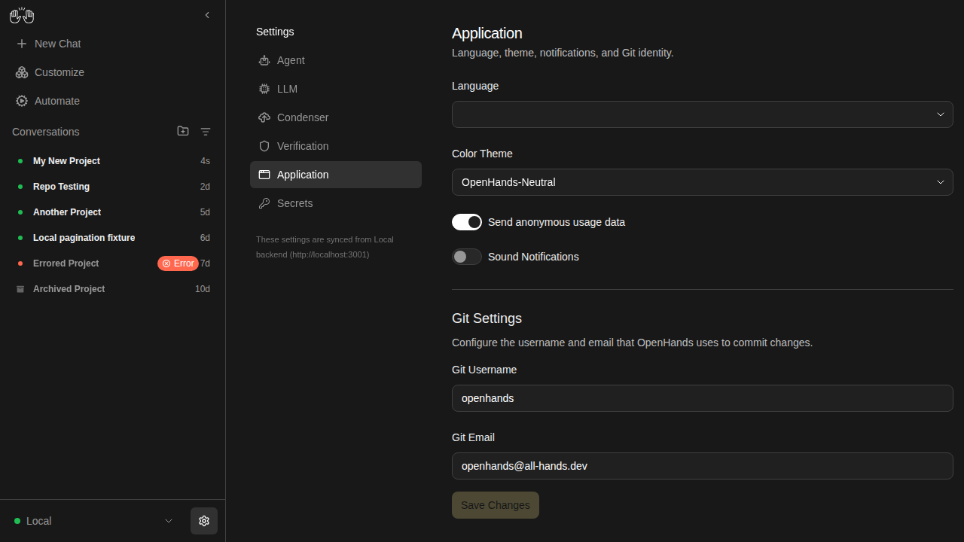The height and width of the screenshot is (542, 964).
Task: Click the Secrets key icon
Action: [x=264, y=203]
